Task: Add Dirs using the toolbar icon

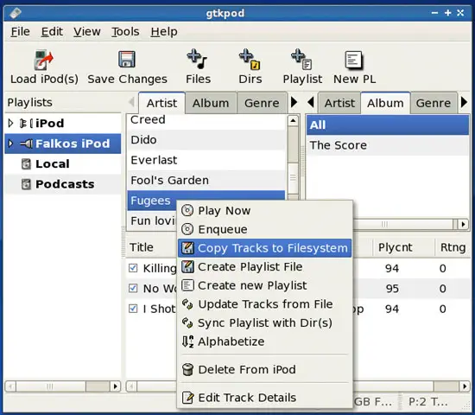Action: tap(250, 59)
